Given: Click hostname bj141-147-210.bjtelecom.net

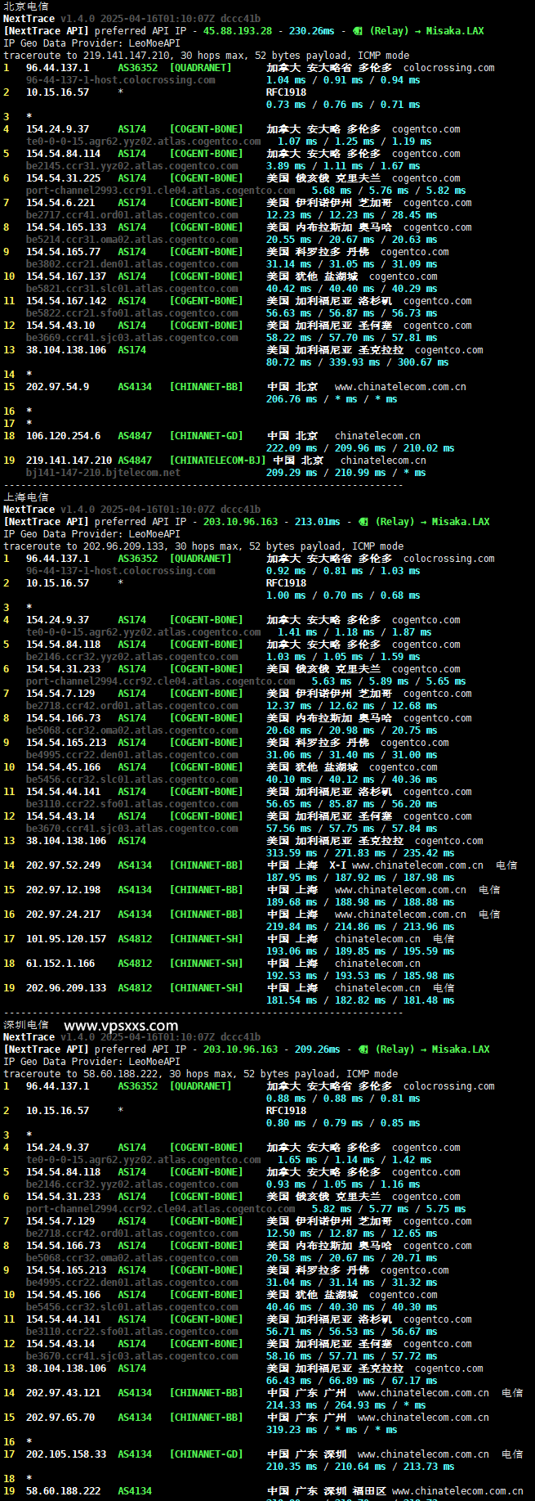Looking at the screenshot, I should point(104,472).
